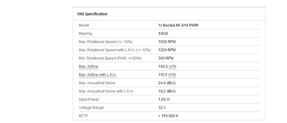Click the MTTF row label
This screenshot has height=123, width=287.
tap(84, 116)
